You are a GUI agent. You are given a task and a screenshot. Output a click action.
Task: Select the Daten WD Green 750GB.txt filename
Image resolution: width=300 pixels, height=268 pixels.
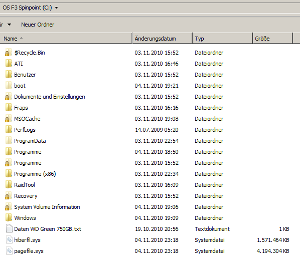[48, 229]
